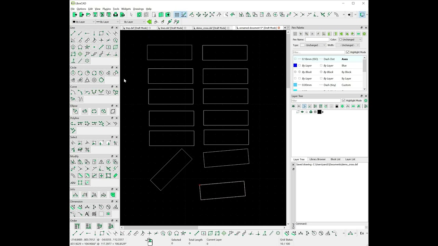Select the Rectangle tool in Line panel
Image resolution: width=438 pixels, height=246 pixels.
[101, 33]
